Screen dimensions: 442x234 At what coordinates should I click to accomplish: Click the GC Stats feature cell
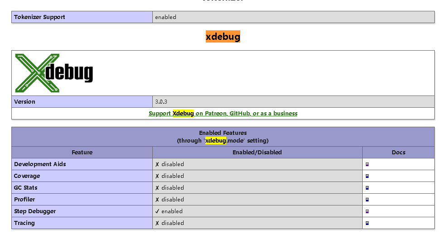point(82,188)
